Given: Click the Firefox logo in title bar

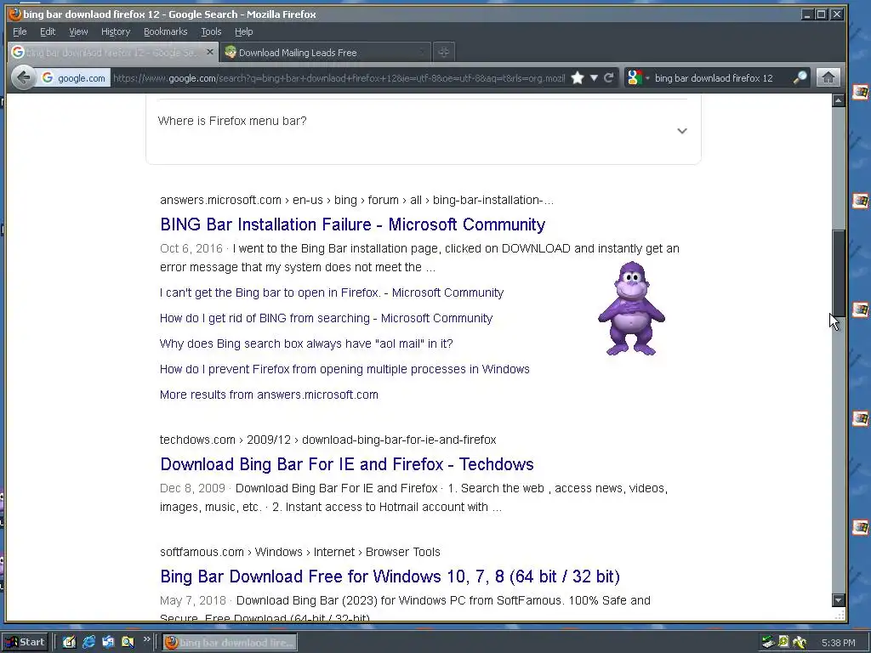Looking at the screenshot, I should coord(15,14).
